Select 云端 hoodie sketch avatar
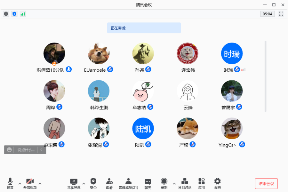This screenshot has width=288, height=192. (187, 91)
